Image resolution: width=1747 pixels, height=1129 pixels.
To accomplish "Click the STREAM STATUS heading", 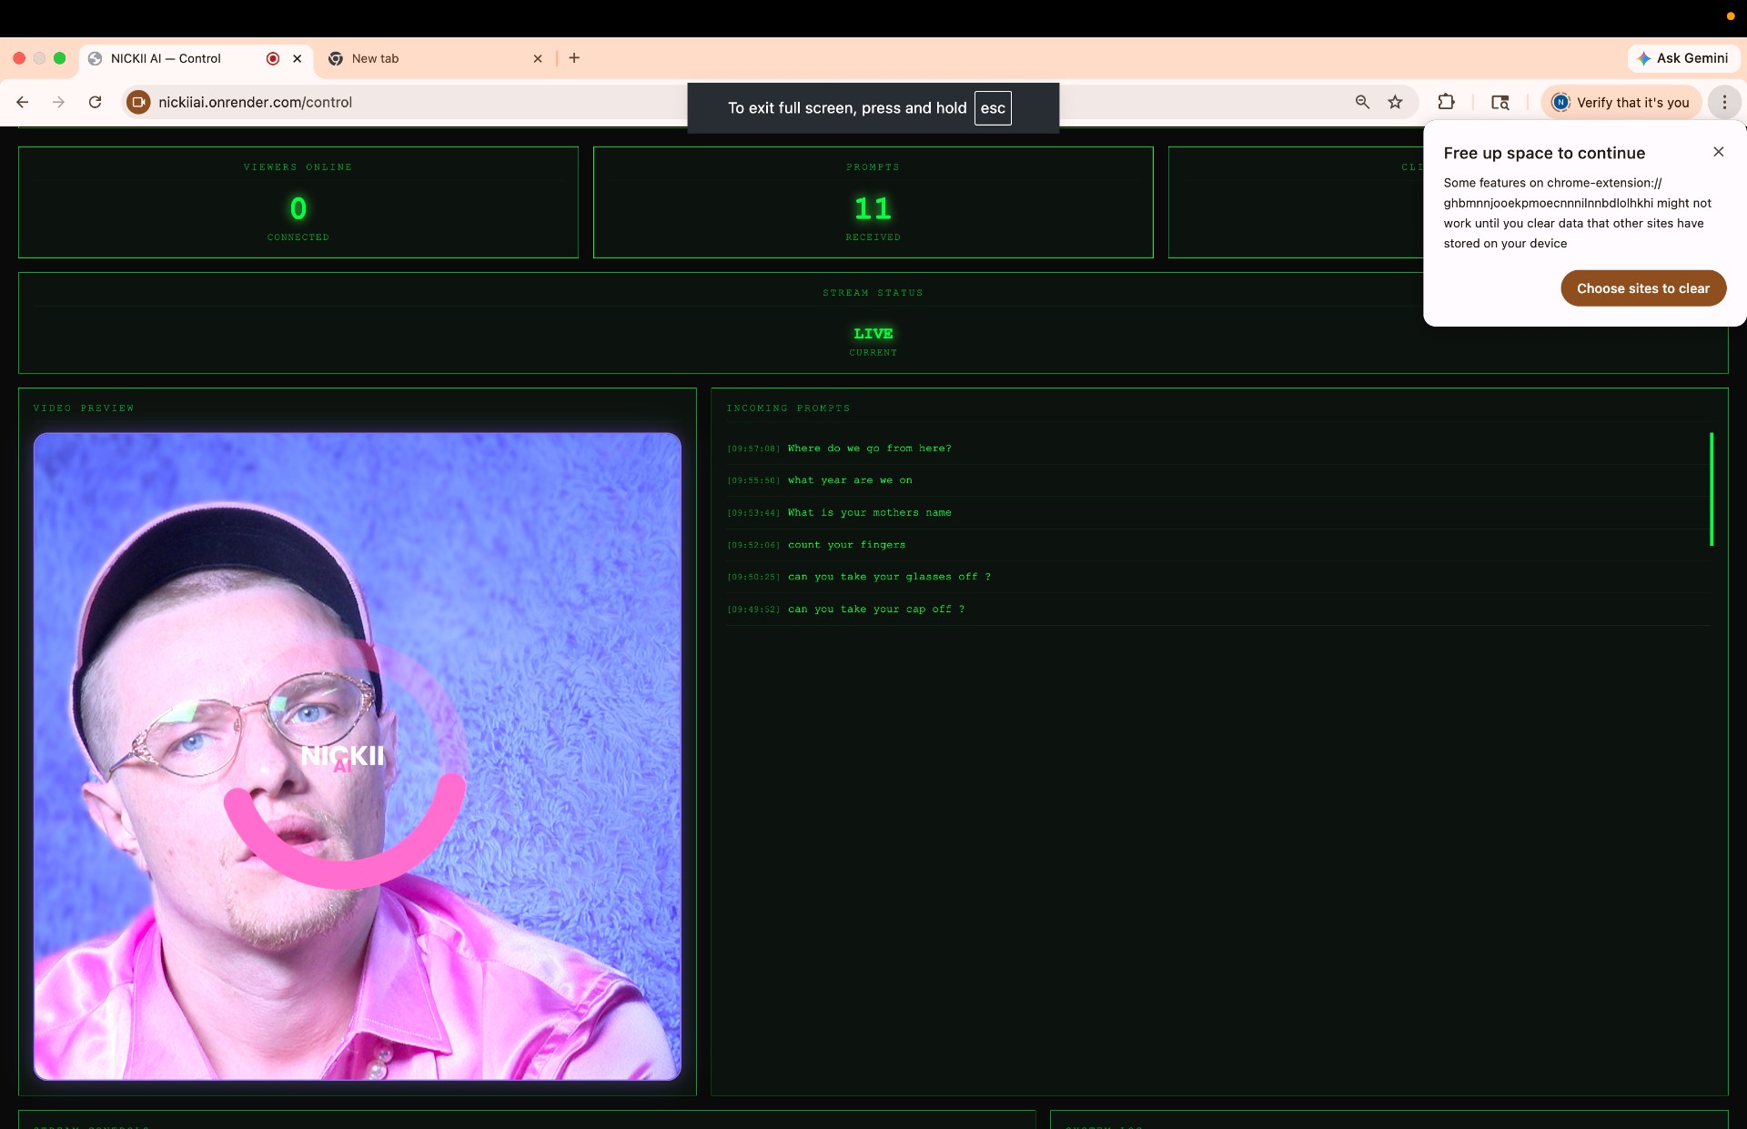I will [x=873, y=293].
